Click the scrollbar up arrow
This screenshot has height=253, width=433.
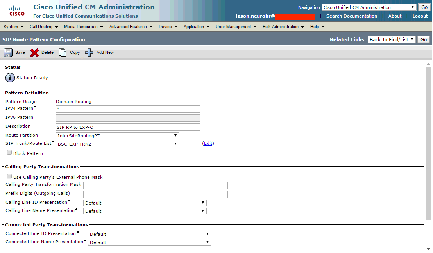pos(429,64)
